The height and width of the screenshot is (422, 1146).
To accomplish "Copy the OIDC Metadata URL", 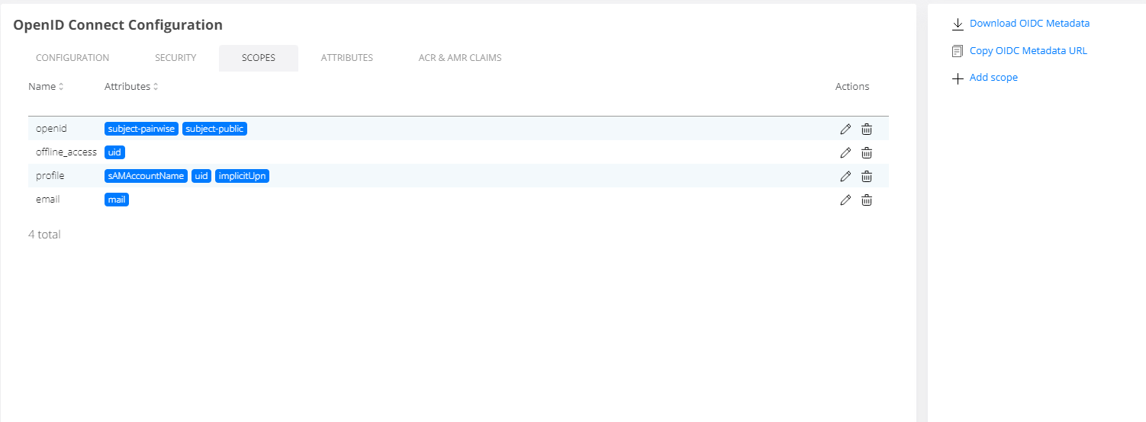I will pyautogui.click(x=1028, y=51).
